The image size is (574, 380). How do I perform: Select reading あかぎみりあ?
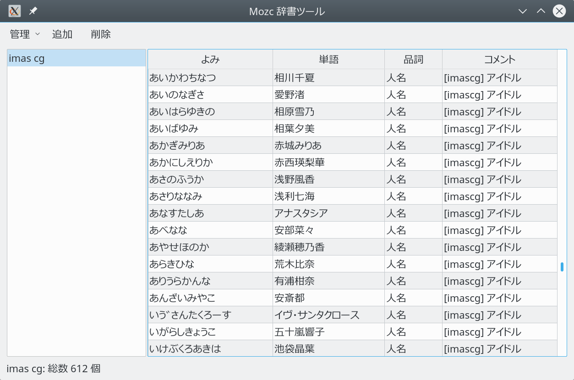[210, 146]
